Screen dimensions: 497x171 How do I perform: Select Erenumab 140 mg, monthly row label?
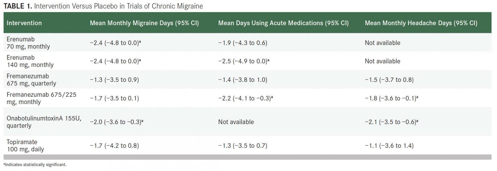click(30, 61)
